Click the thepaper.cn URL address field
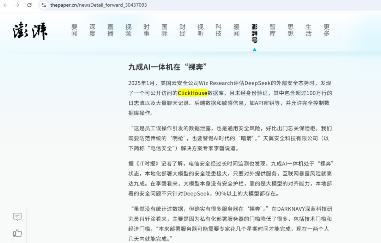Screen dimensions: 381x243 tap(98, 5)
